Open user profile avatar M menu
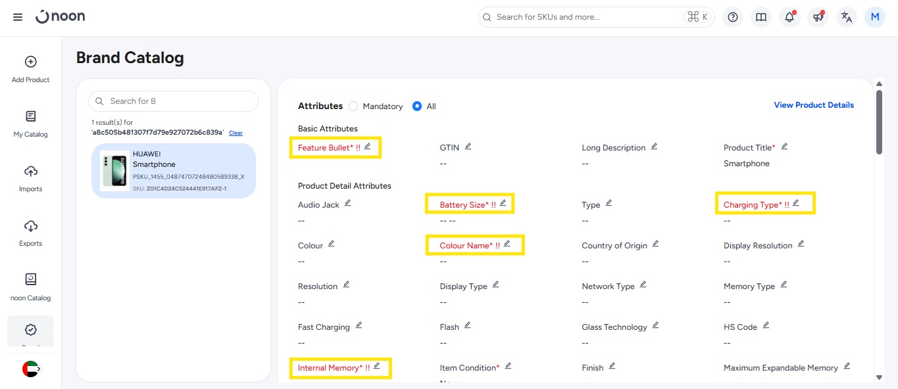898x389 pixels. click(875, 17)
